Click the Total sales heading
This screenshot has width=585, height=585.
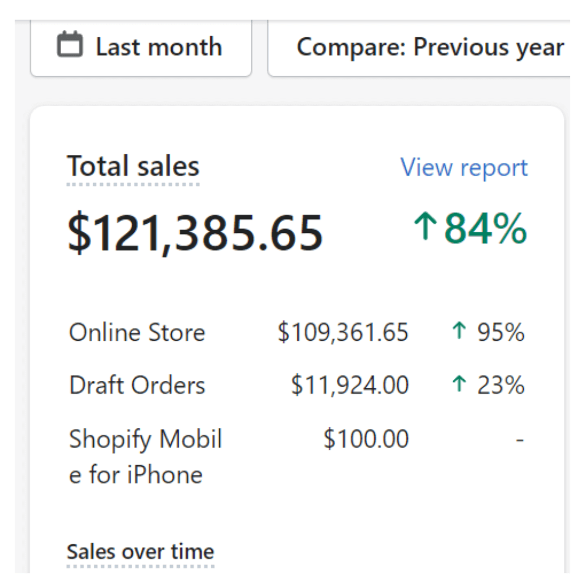tap(133, 166)
